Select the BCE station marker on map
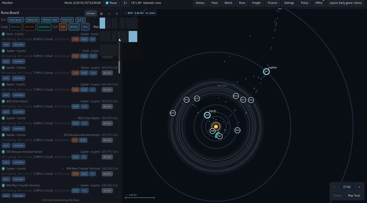Screen dimensions: 367x203 click(x=186, y=100)
